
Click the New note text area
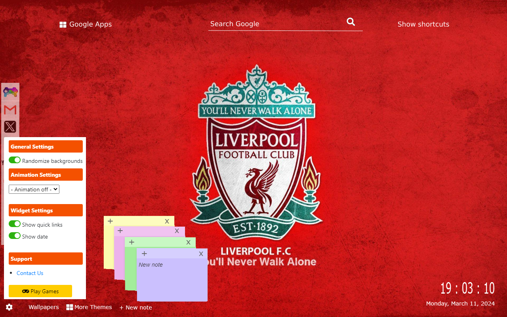[x=172, y=279]
